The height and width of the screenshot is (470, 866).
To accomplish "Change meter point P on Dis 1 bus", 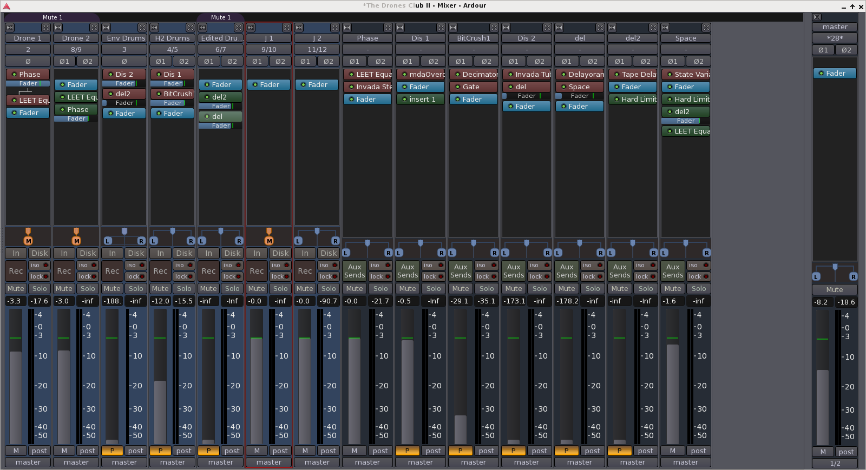I will [x=408, y=451].
